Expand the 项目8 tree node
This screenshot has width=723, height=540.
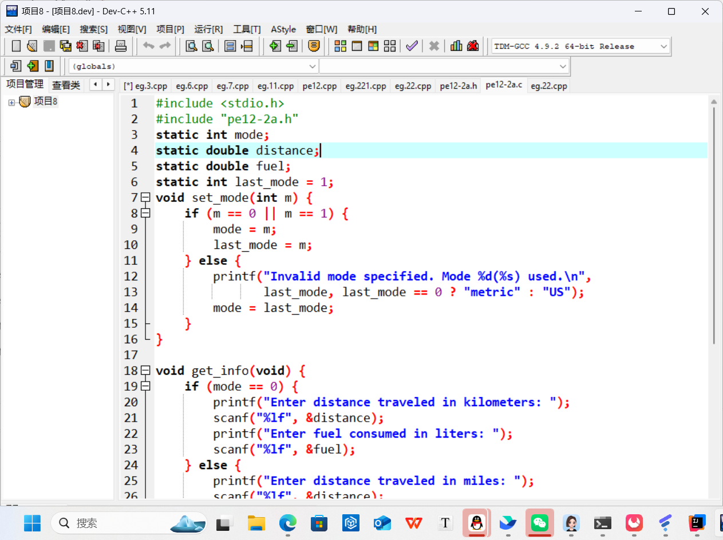pyautogui.click(x=11, y=102)
